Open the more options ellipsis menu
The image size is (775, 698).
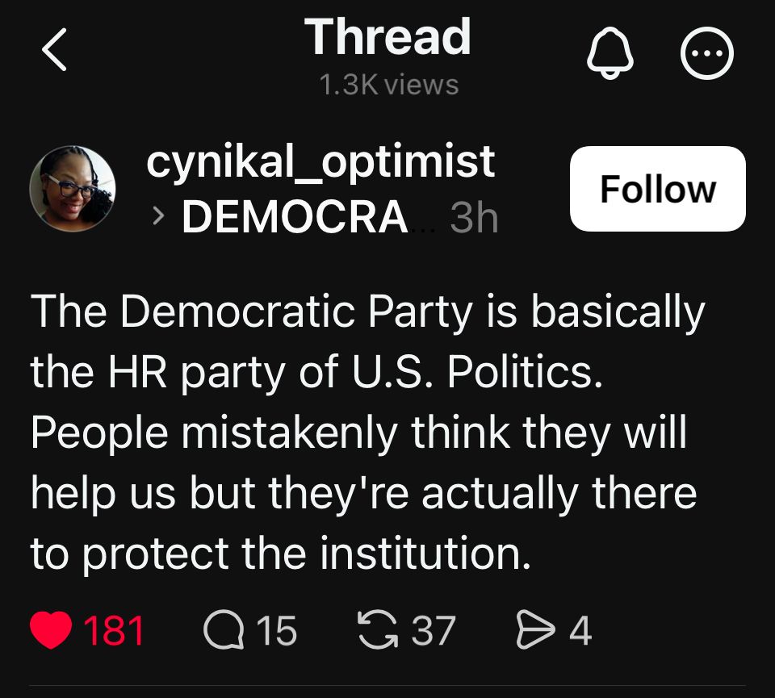tap(707, 53)
